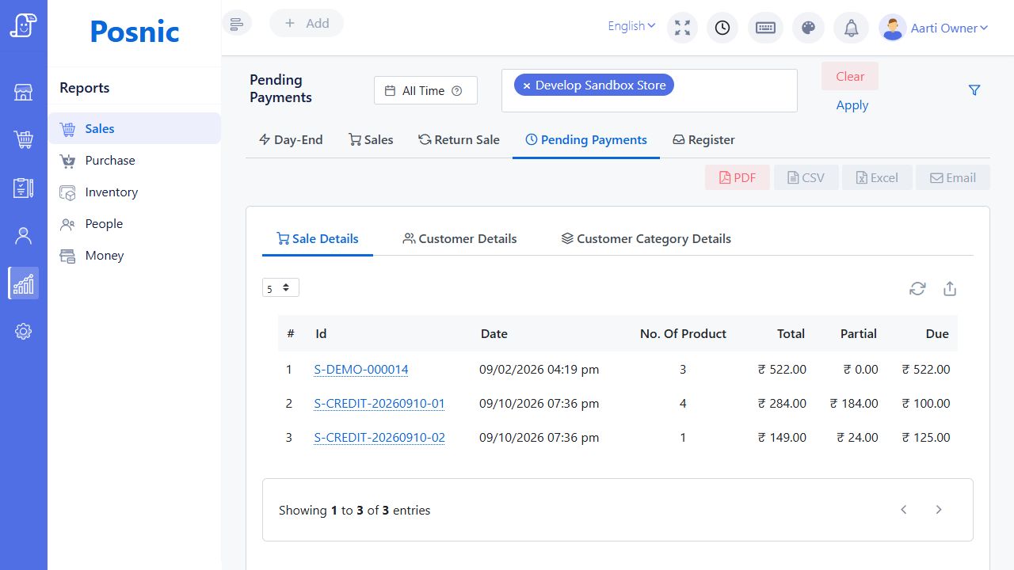This screenshot has width=1014, height=570.
Task: Click the All Time help question icon
Action: tap(456, 91)
